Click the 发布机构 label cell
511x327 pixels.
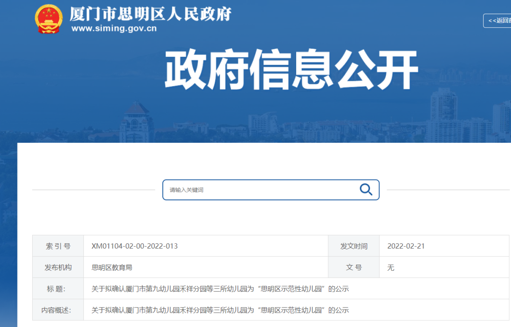[58, 267]
